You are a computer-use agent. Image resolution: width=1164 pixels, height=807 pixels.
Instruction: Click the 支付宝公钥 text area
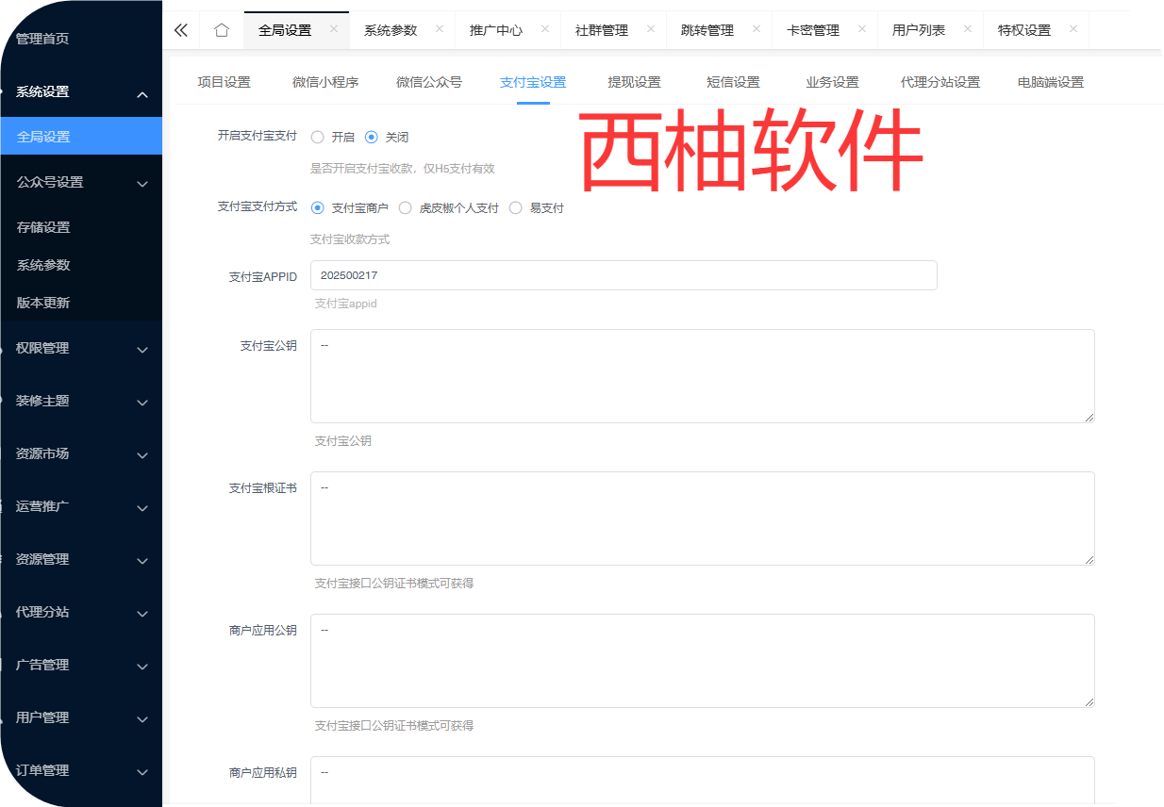[x=702, y=376]
